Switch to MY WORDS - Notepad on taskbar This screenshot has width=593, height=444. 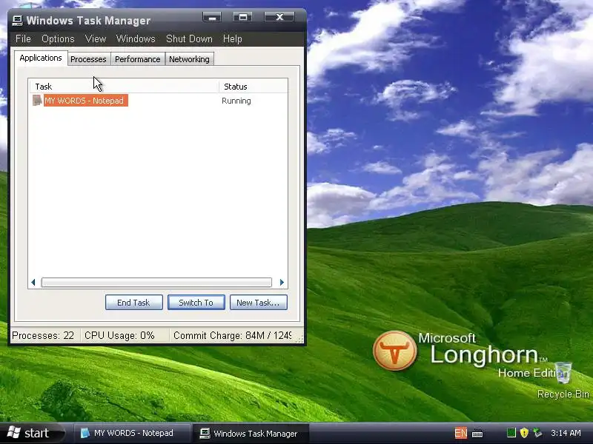point(131,433)
